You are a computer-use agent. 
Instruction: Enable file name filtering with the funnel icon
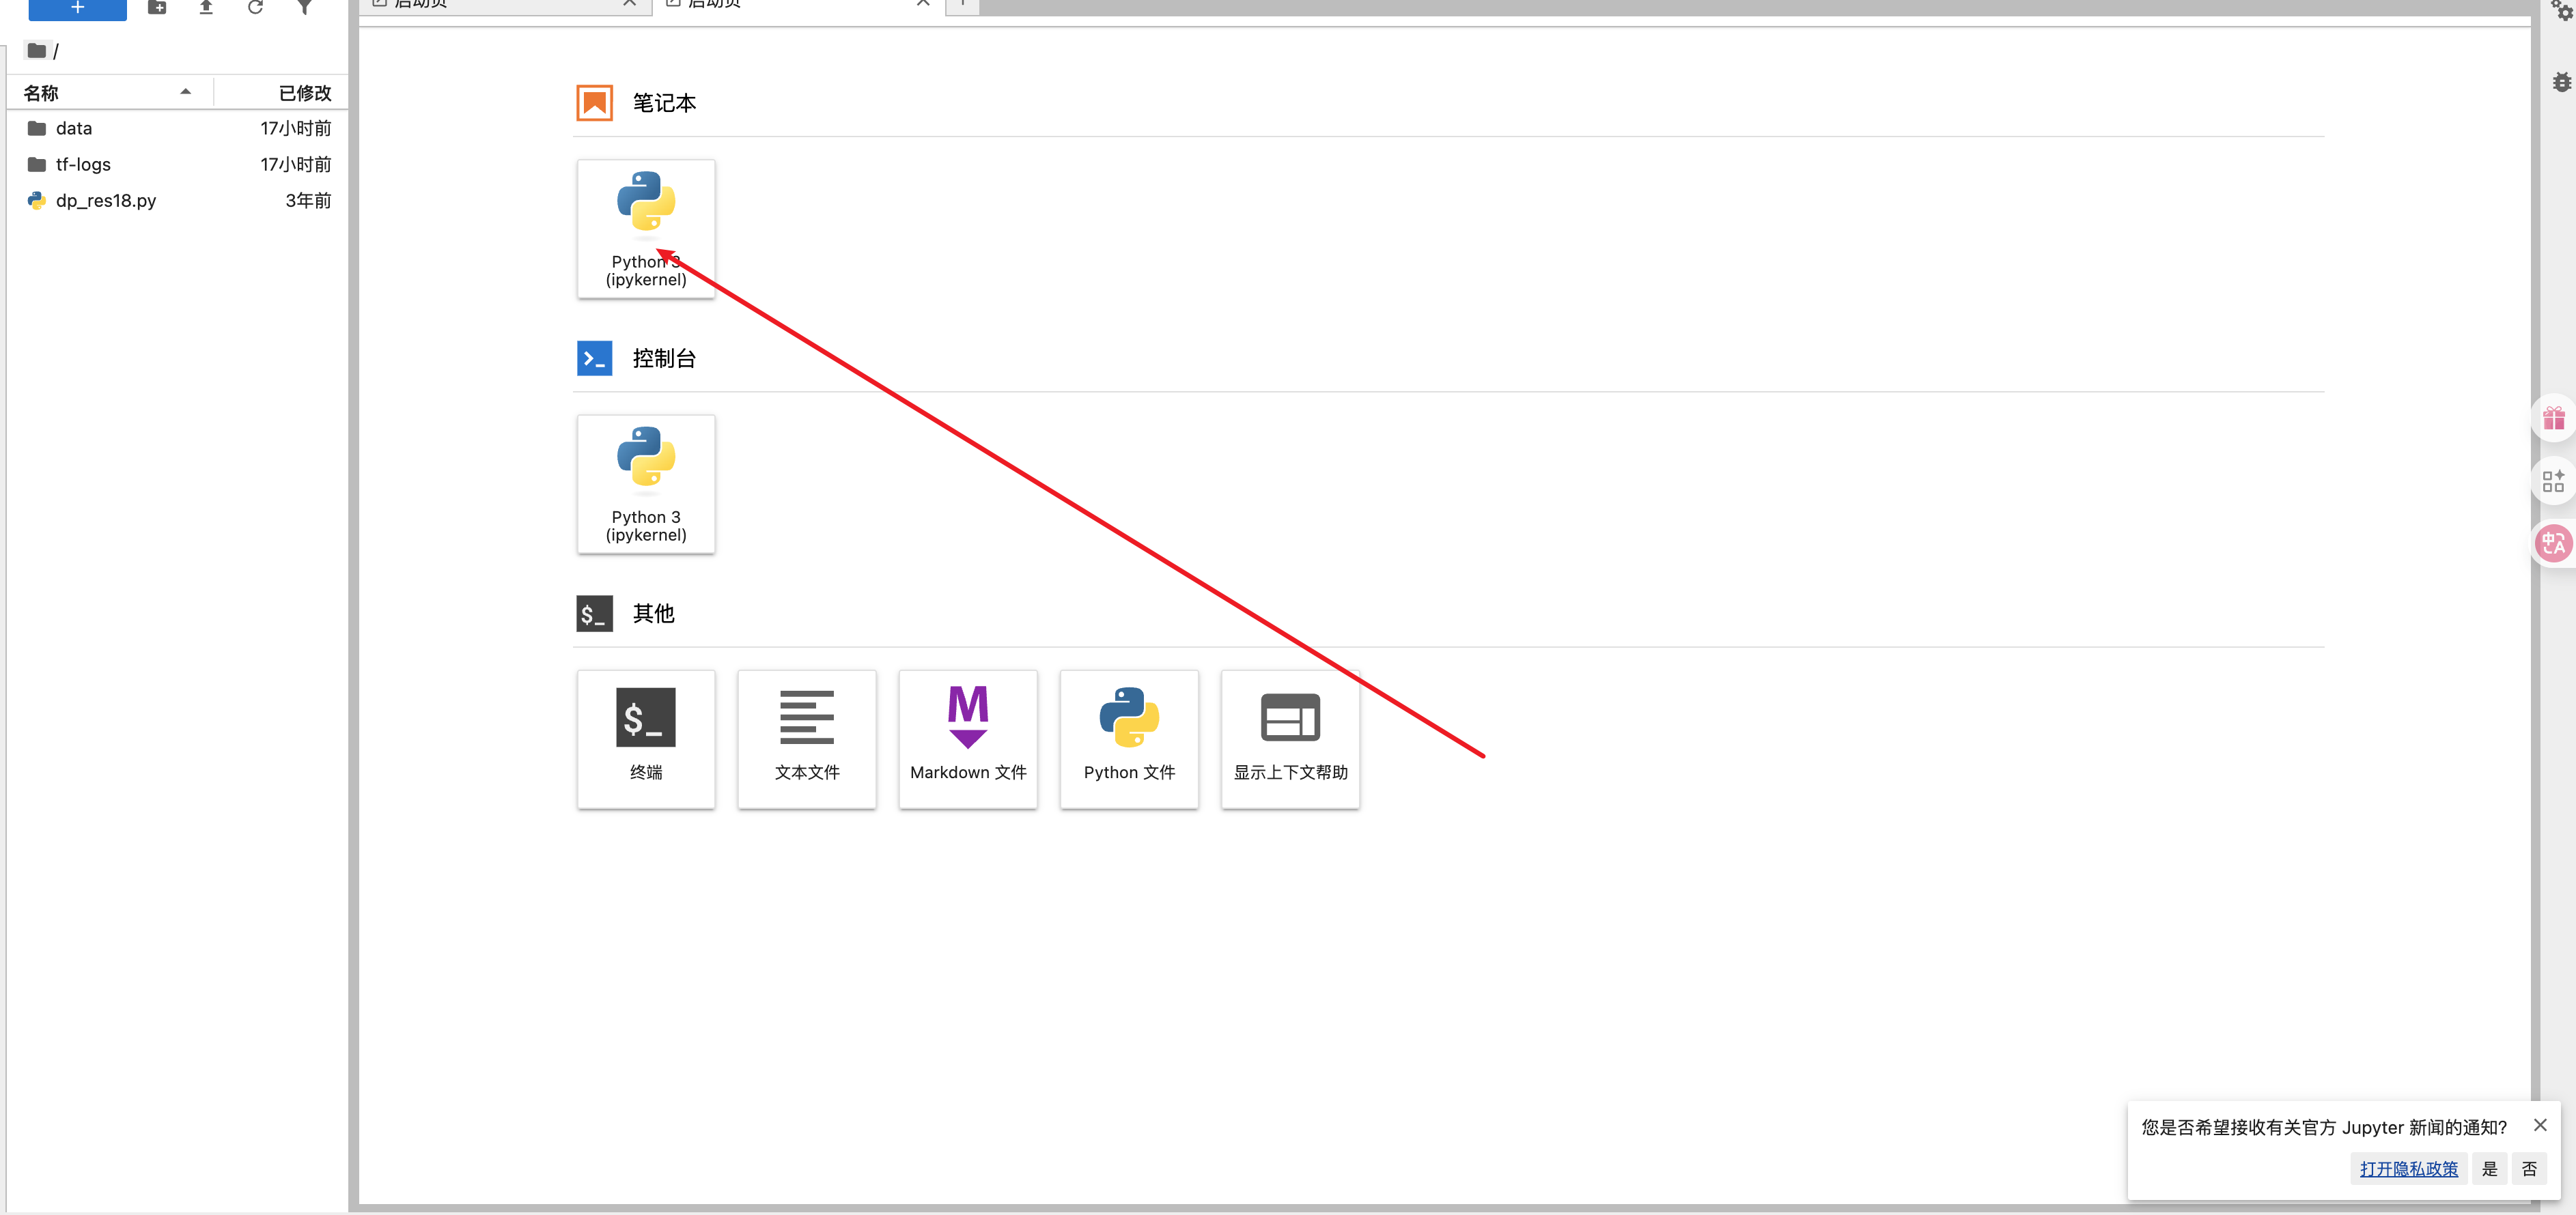305,7
